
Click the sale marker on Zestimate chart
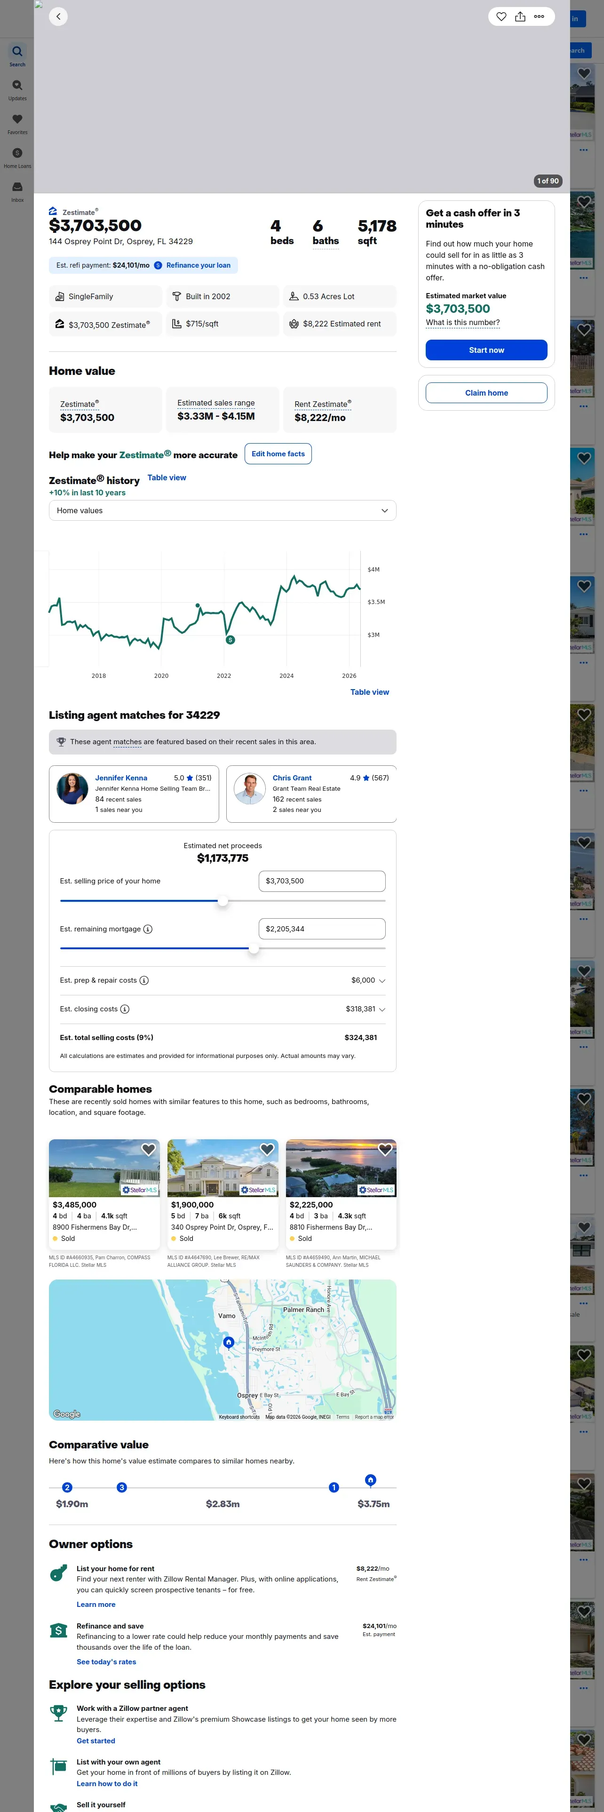(230, 639)
